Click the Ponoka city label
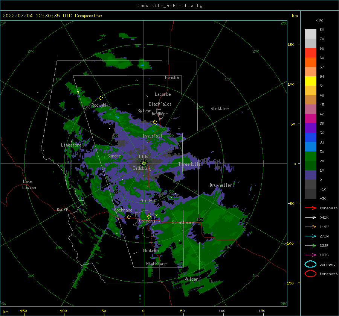This screenshot has height=316, width=339. (172, 77)
